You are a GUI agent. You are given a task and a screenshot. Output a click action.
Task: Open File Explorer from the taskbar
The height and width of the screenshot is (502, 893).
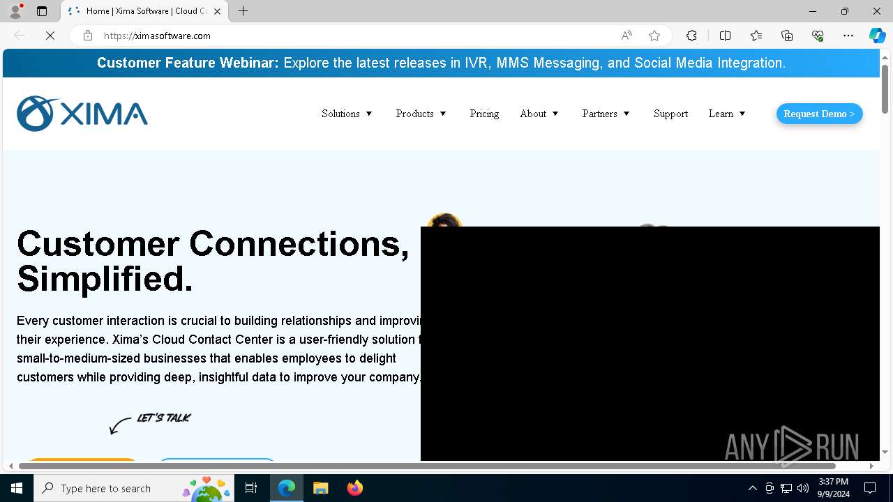pyautogui.click(x=320, y=488)
